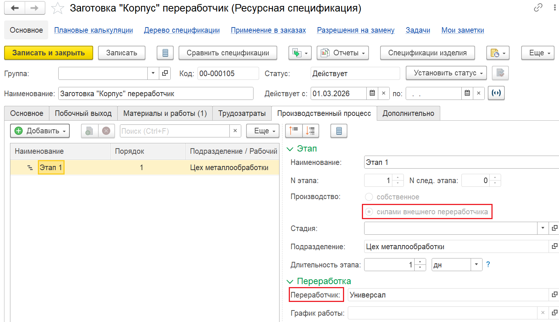This screenshot has width=559, height=322.
Task: Adjust the Длительность этапа stepper
Action: point(420,265)
